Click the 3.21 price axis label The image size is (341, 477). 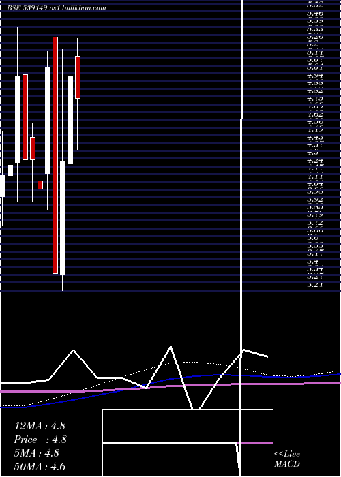pos(315,285)
